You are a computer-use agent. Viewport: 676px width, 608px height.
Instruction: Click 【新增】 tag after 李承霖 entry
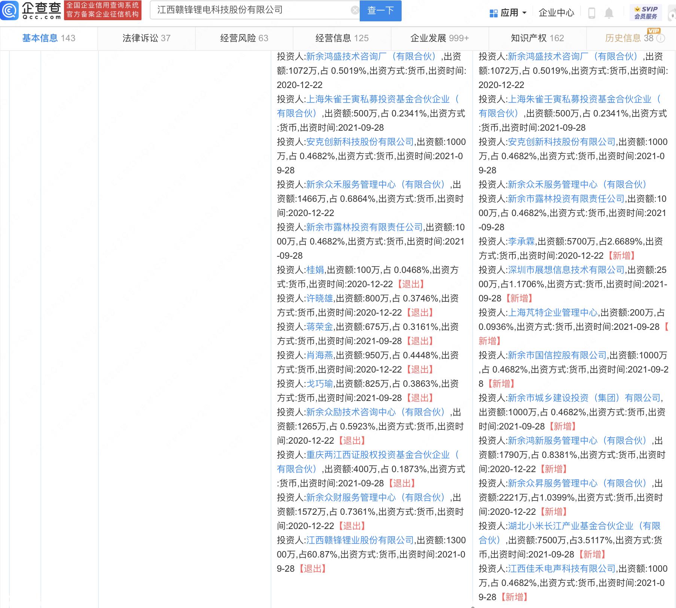622,256
